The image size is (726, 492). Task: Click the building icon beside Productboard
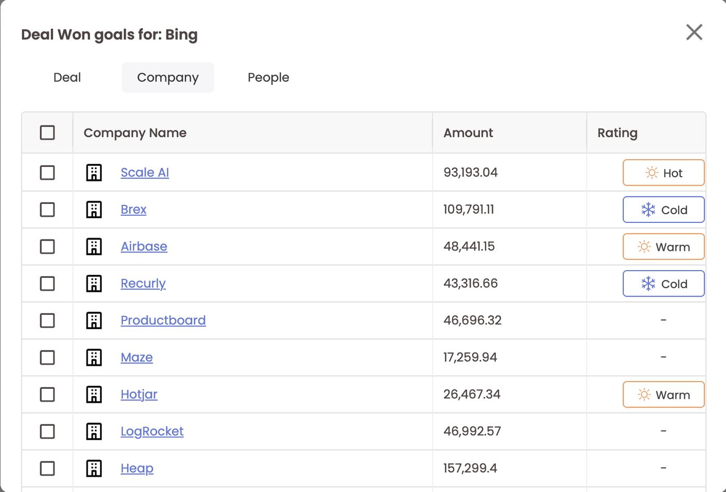[94, 320]
